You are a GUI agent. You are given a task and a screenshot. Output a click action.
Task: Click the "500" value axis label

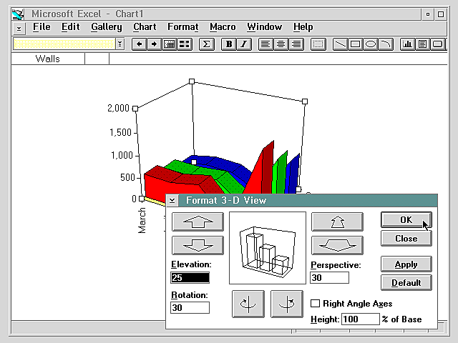pos(127,177)
